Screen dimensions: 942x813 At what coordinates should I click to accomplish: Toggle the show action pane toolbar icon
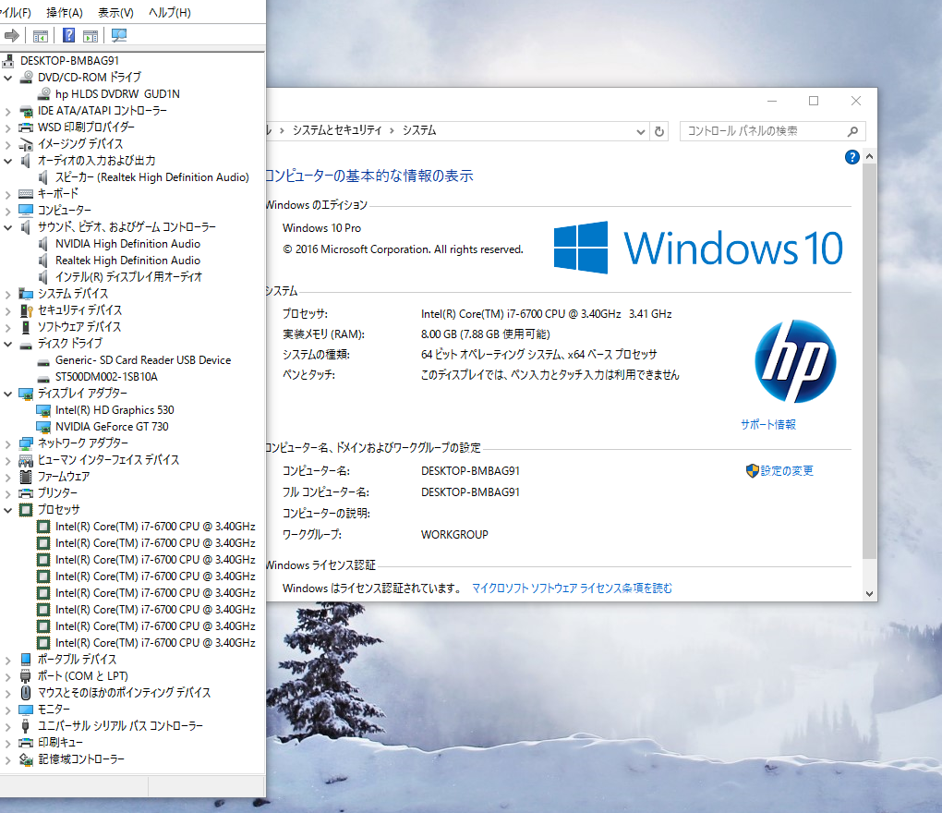pyautogui.click(x=91, y=35)
